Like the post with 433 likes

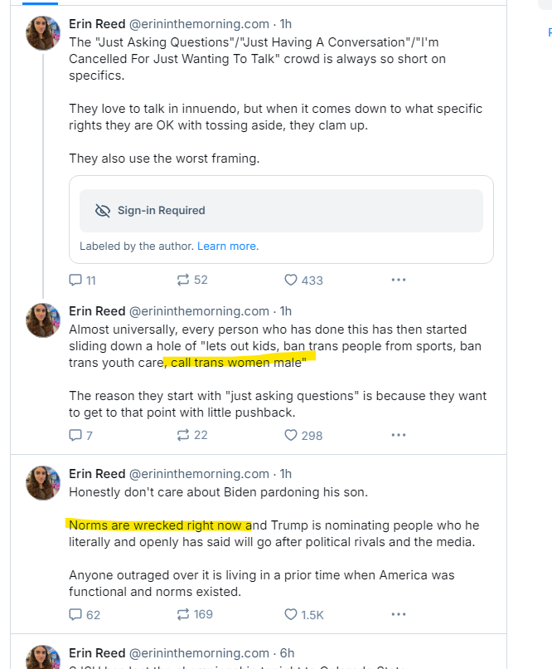291,281
